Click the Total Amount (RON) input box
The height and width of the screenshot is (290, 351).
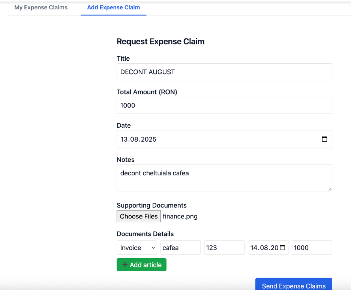tap(224, 105)
